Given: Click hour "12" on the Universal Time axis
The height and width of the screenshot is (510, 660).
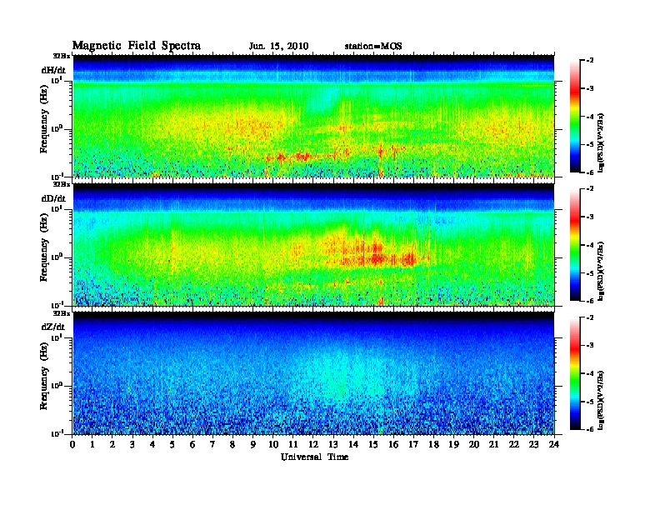Looking at the screenshot, I should coord(313,445).
